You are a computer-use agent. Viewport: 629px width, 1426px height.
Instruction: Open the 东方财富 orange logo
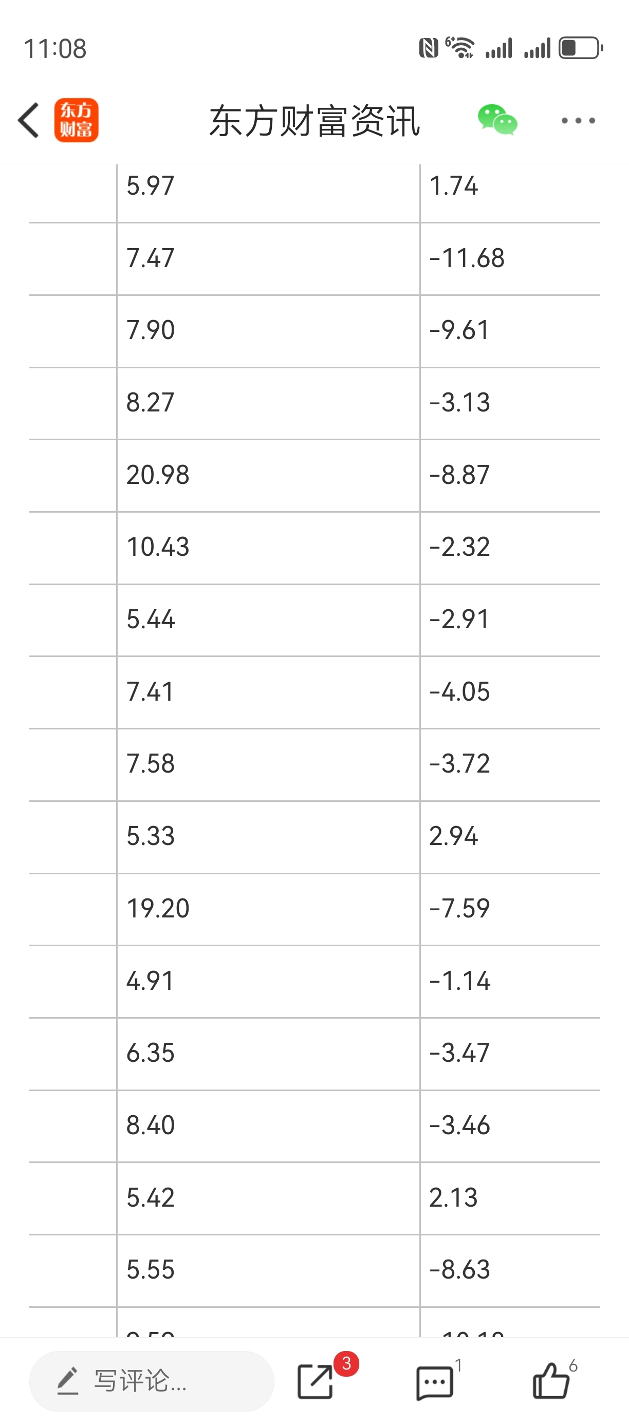[x=77, y=120]
